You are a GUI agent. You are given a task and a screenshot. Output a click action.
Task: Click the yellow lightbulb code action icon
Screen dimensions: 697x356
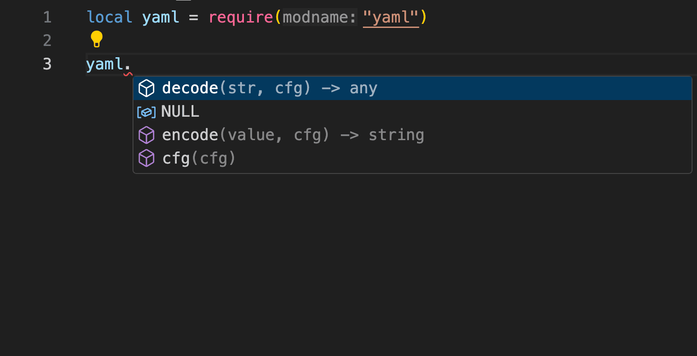96,40
